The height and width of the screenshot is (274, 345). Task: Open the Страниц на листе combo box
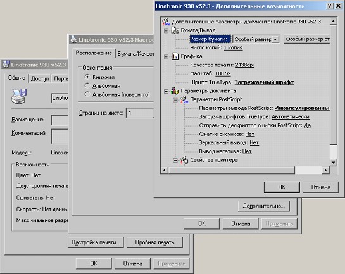[x=140, y=113]
